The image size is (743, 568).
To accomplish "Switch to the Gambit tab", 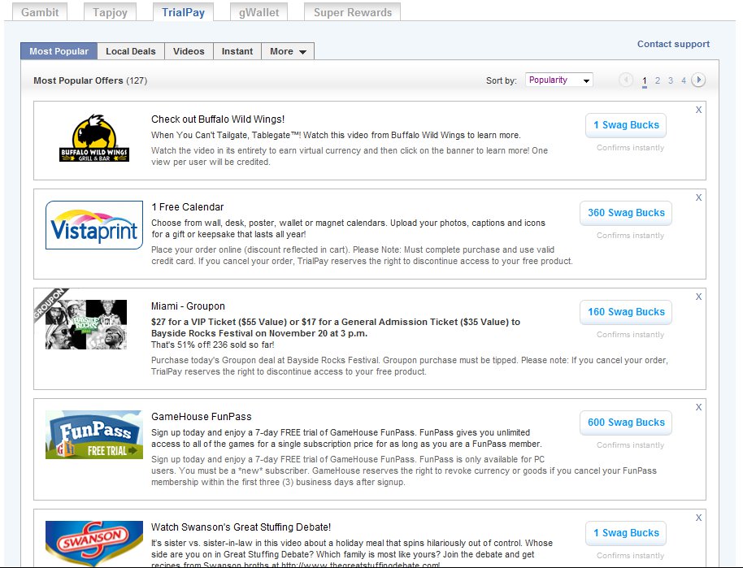I will pyautogui.click(x=40, y=12).
